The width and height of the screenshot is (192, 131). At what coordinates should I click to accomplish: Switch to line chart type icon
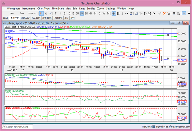[x=50, y=13]
